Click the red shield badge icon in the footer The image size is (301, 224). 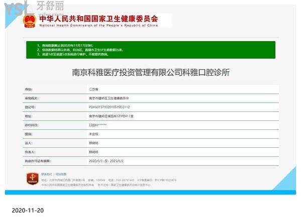[x=33, y=178]
